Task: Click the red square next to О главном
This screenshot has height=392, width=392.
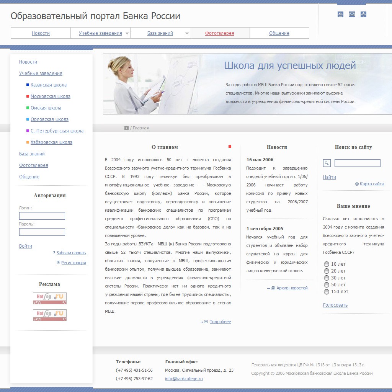Action: [230, 147]
